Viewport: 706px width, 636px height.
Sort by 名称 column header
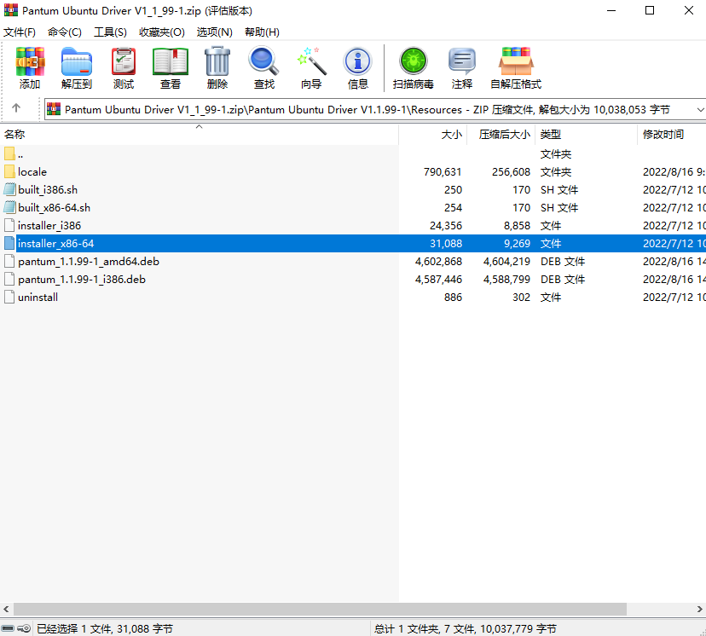tap(15, 135)
